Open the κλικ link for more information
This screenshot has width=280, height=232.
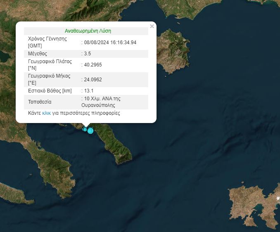(46, 113)
